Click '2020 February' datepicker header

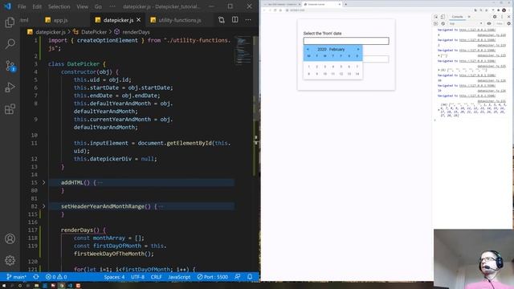click(x=331, y=49)
